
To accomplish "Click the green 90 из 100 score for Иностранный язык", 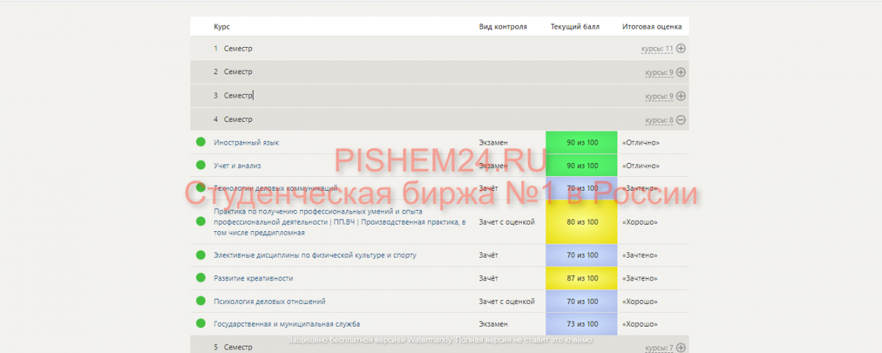I will 582,142.
